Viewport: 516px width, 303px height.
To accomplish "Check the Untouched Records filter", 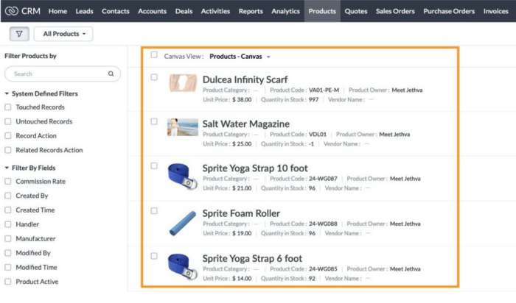I will click(x=8, y=121).
